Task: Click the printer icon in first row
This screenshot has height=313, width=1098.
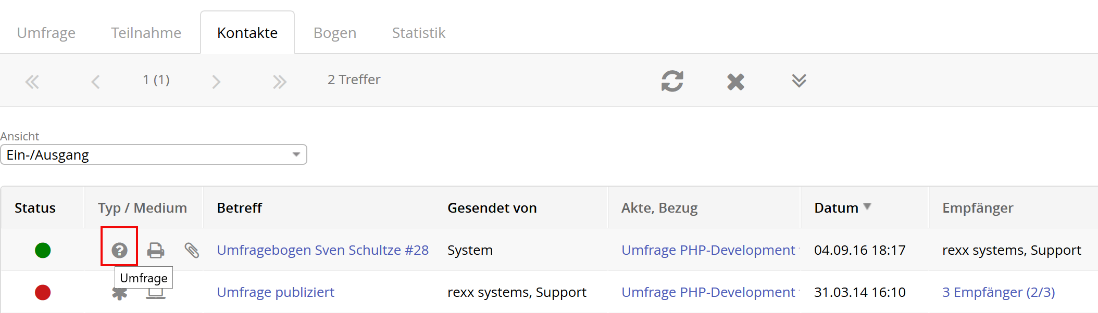Action: pos(155,250)
